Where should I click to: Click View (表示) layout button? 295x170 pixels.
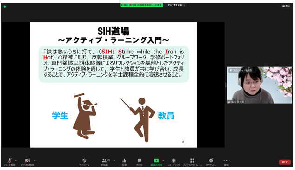(286, 6)
